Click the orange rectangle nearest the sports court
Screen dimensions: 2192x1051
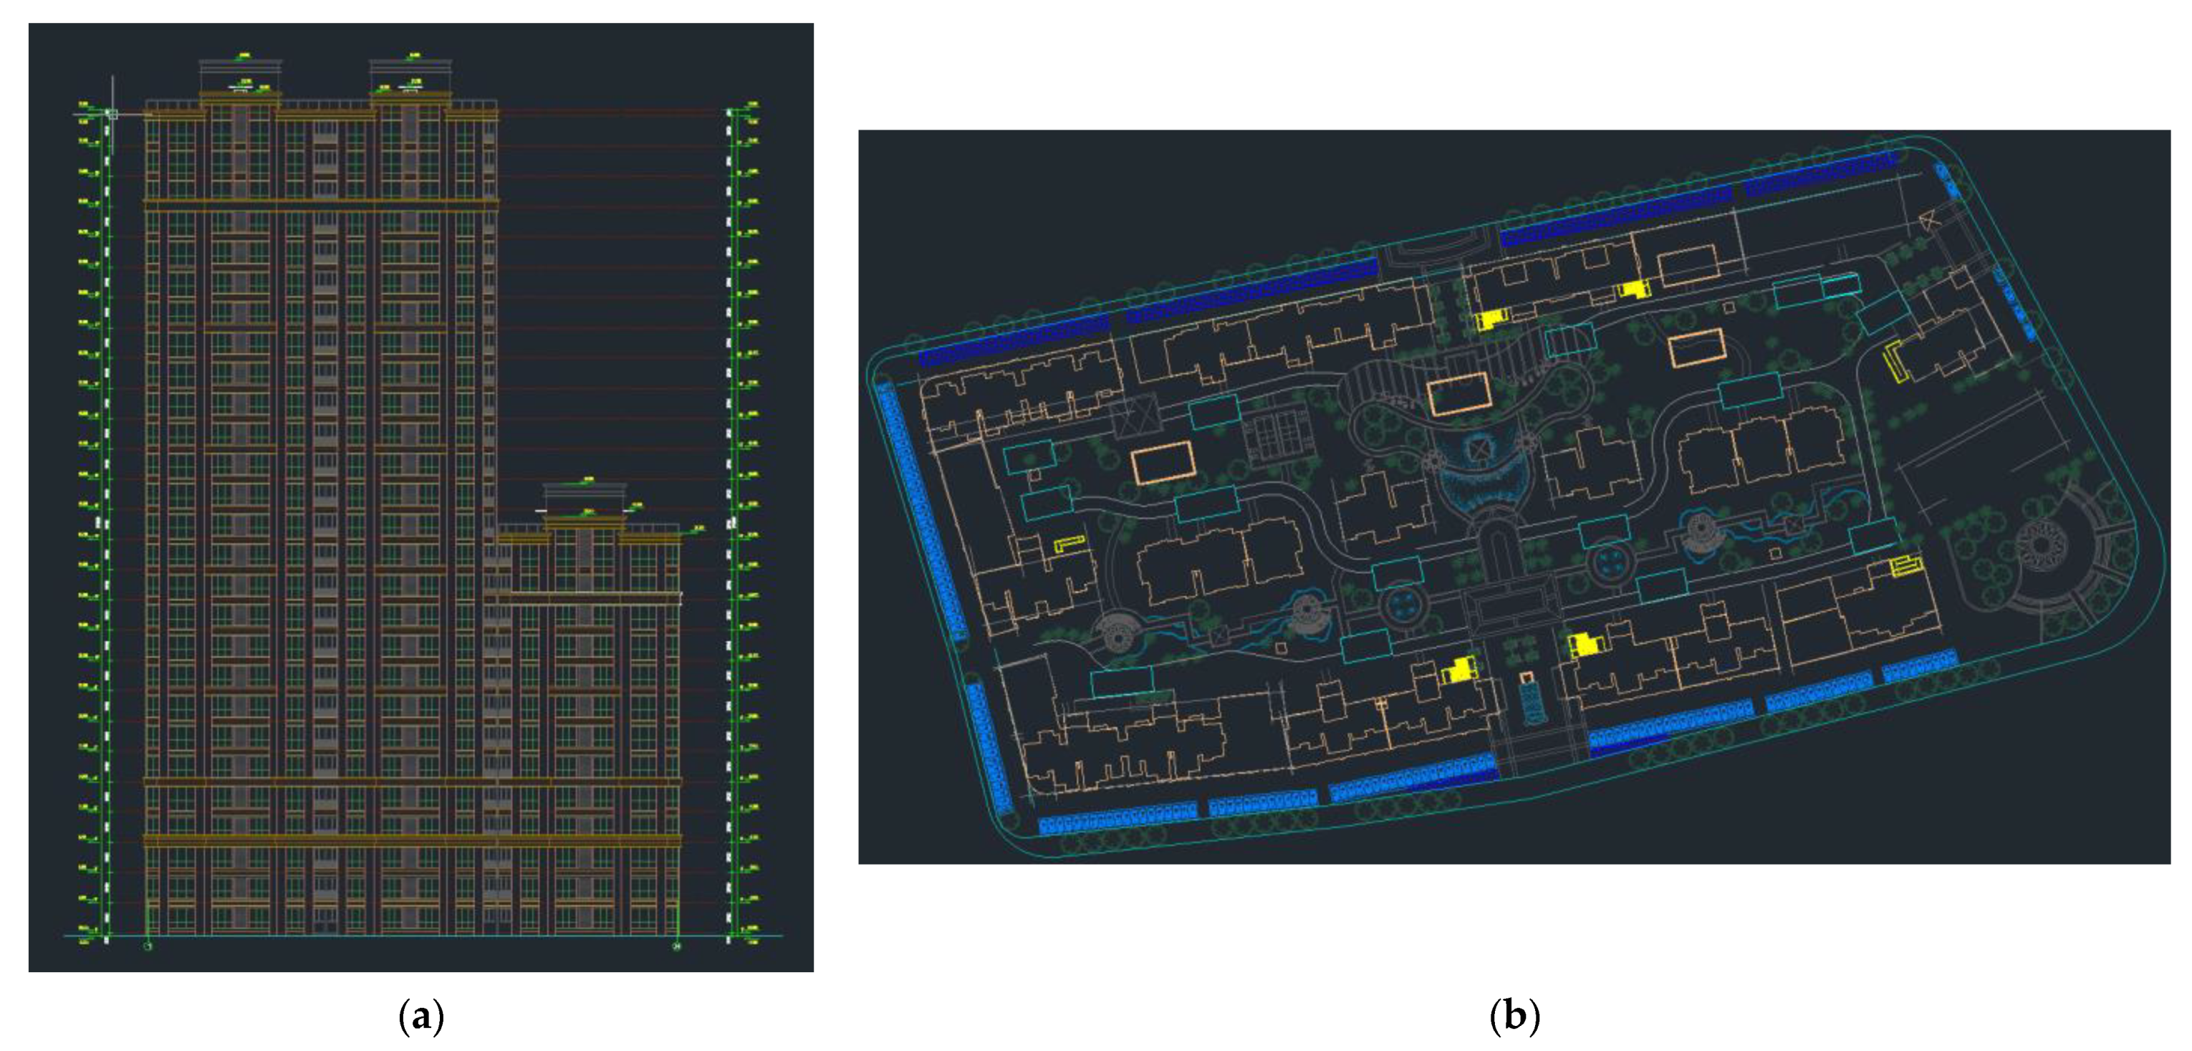coord(1163,465)
